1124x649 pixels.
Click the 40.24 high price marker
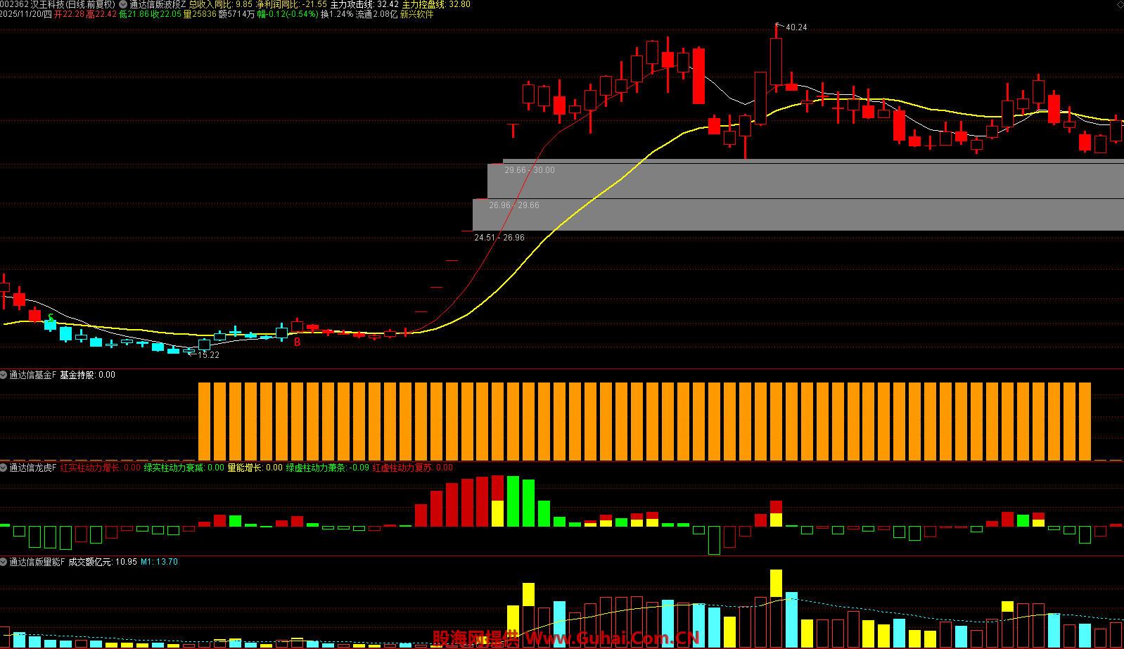click(796, 27)
